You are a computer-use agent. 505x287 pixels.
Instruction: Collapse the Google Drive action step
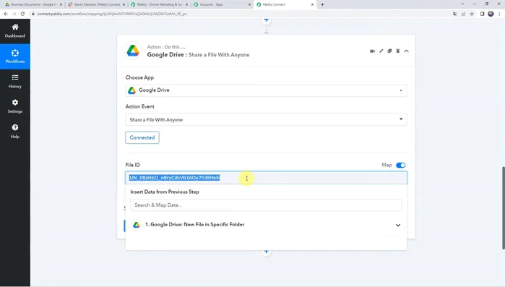coord(407,51)
